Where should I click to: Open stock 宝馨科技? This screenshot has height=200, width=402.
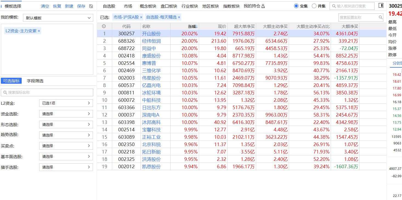(151, 130)
